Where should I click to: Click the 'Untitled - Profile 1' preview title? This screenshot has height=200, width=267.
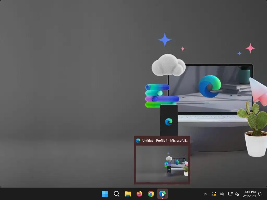165,140
